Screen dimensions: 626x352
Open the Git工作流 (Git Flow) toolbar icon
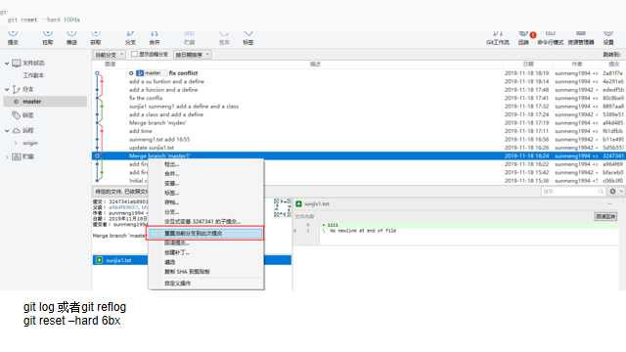click(498, 37)
